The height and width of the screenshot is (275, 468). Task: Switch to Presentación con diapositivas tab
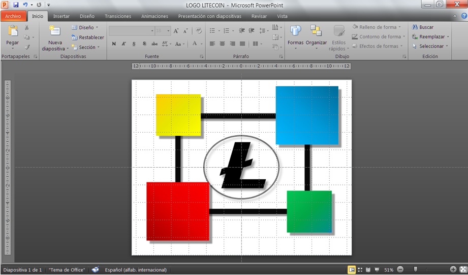(x=210, y=16)
